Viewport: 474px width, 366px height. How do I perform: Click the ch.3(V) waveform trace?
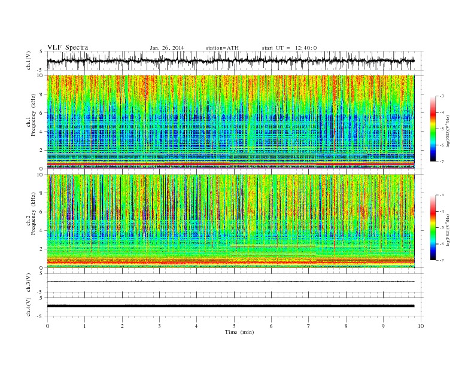point(230,282)
